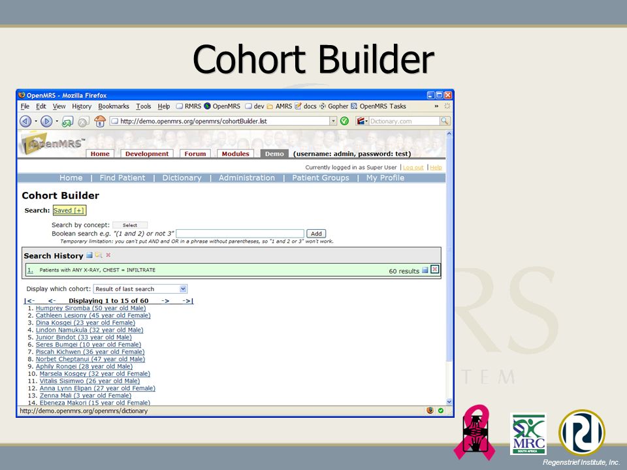Open Administration from the navigation bar
Viewport: 627px width, 470px height.
coord(247,178)
